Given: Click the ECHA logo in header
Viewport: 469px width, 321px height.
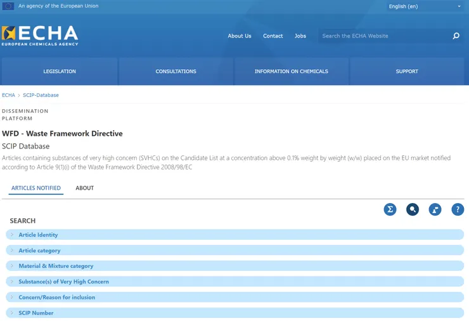Looking at the screenshot, I should 40,36.
